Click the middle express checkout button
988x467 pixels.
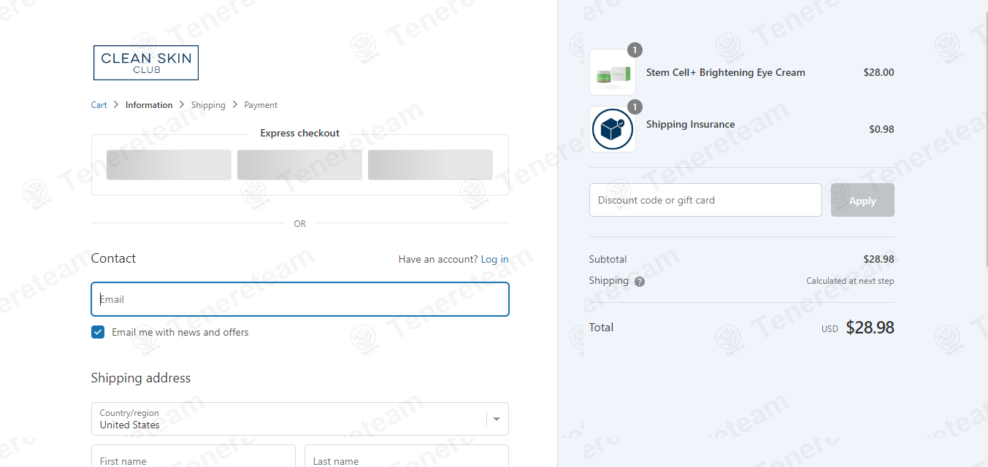tap(299, 165)
